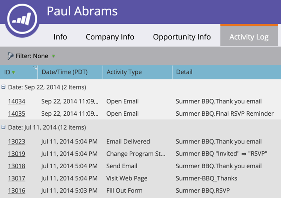The height and width of the screenshot is (198, 281).
Task: Click the filter funnel icon
Action: tap(10, 56)
